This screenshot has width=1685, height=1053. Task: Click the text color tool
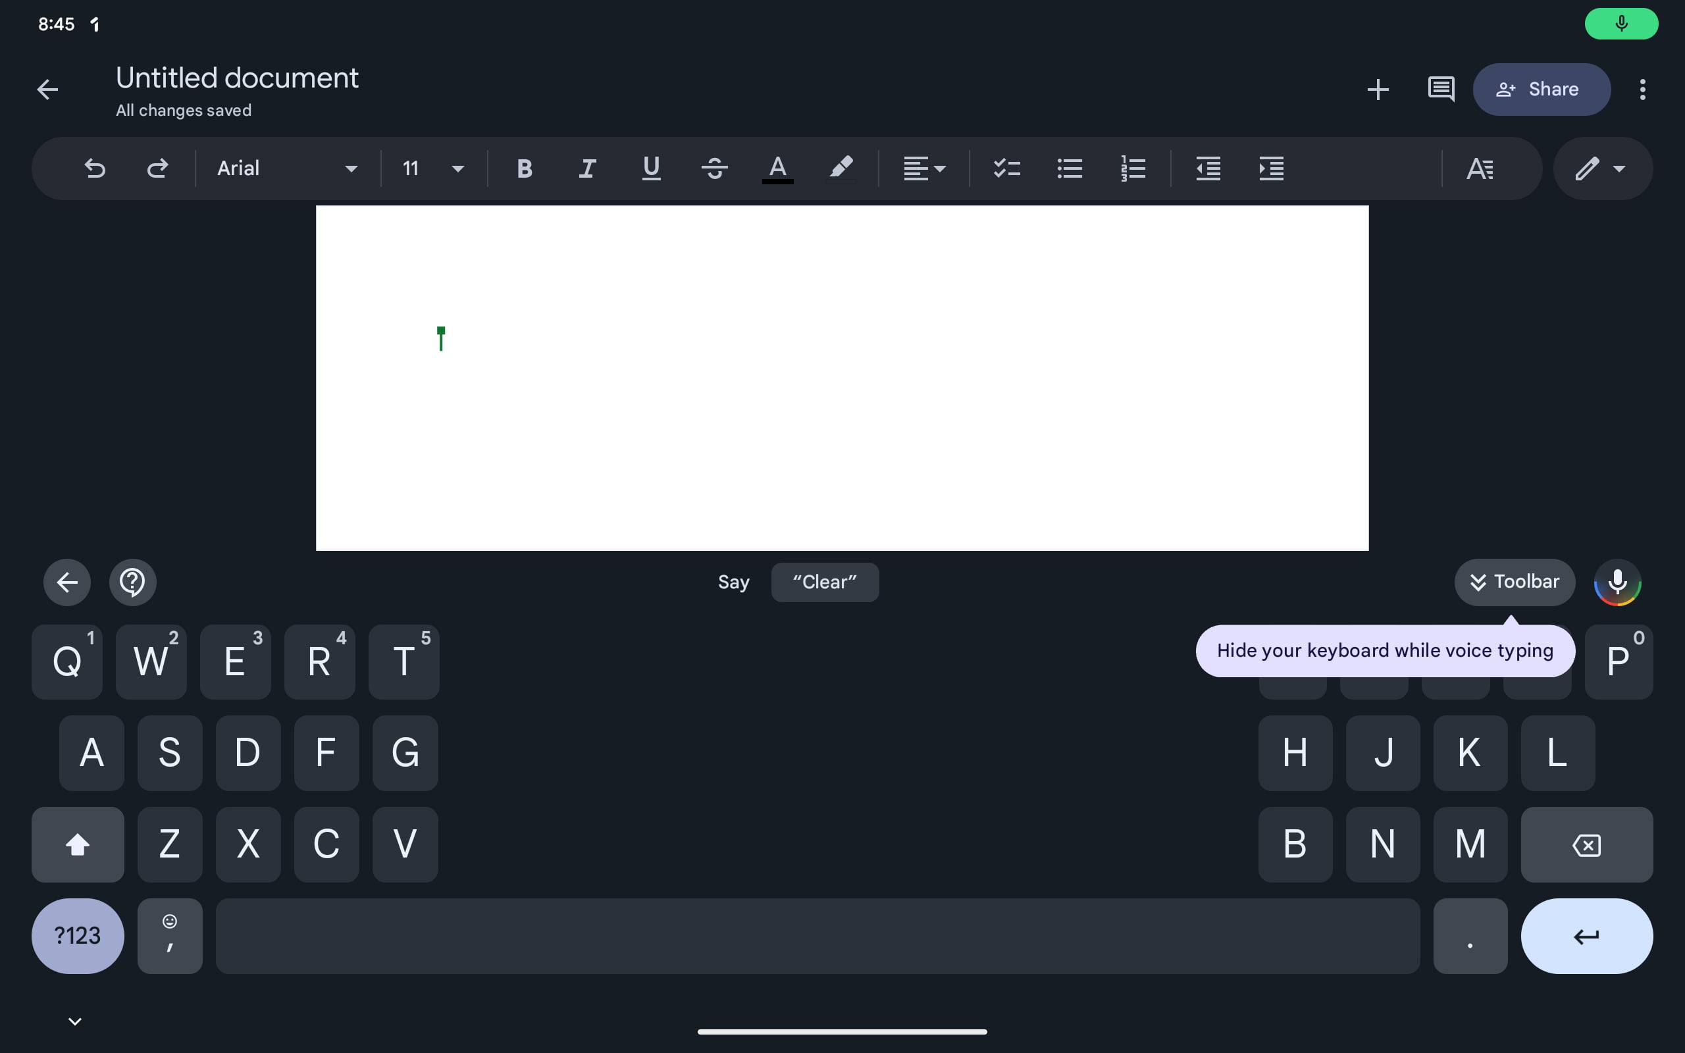[x=777, y=167]
